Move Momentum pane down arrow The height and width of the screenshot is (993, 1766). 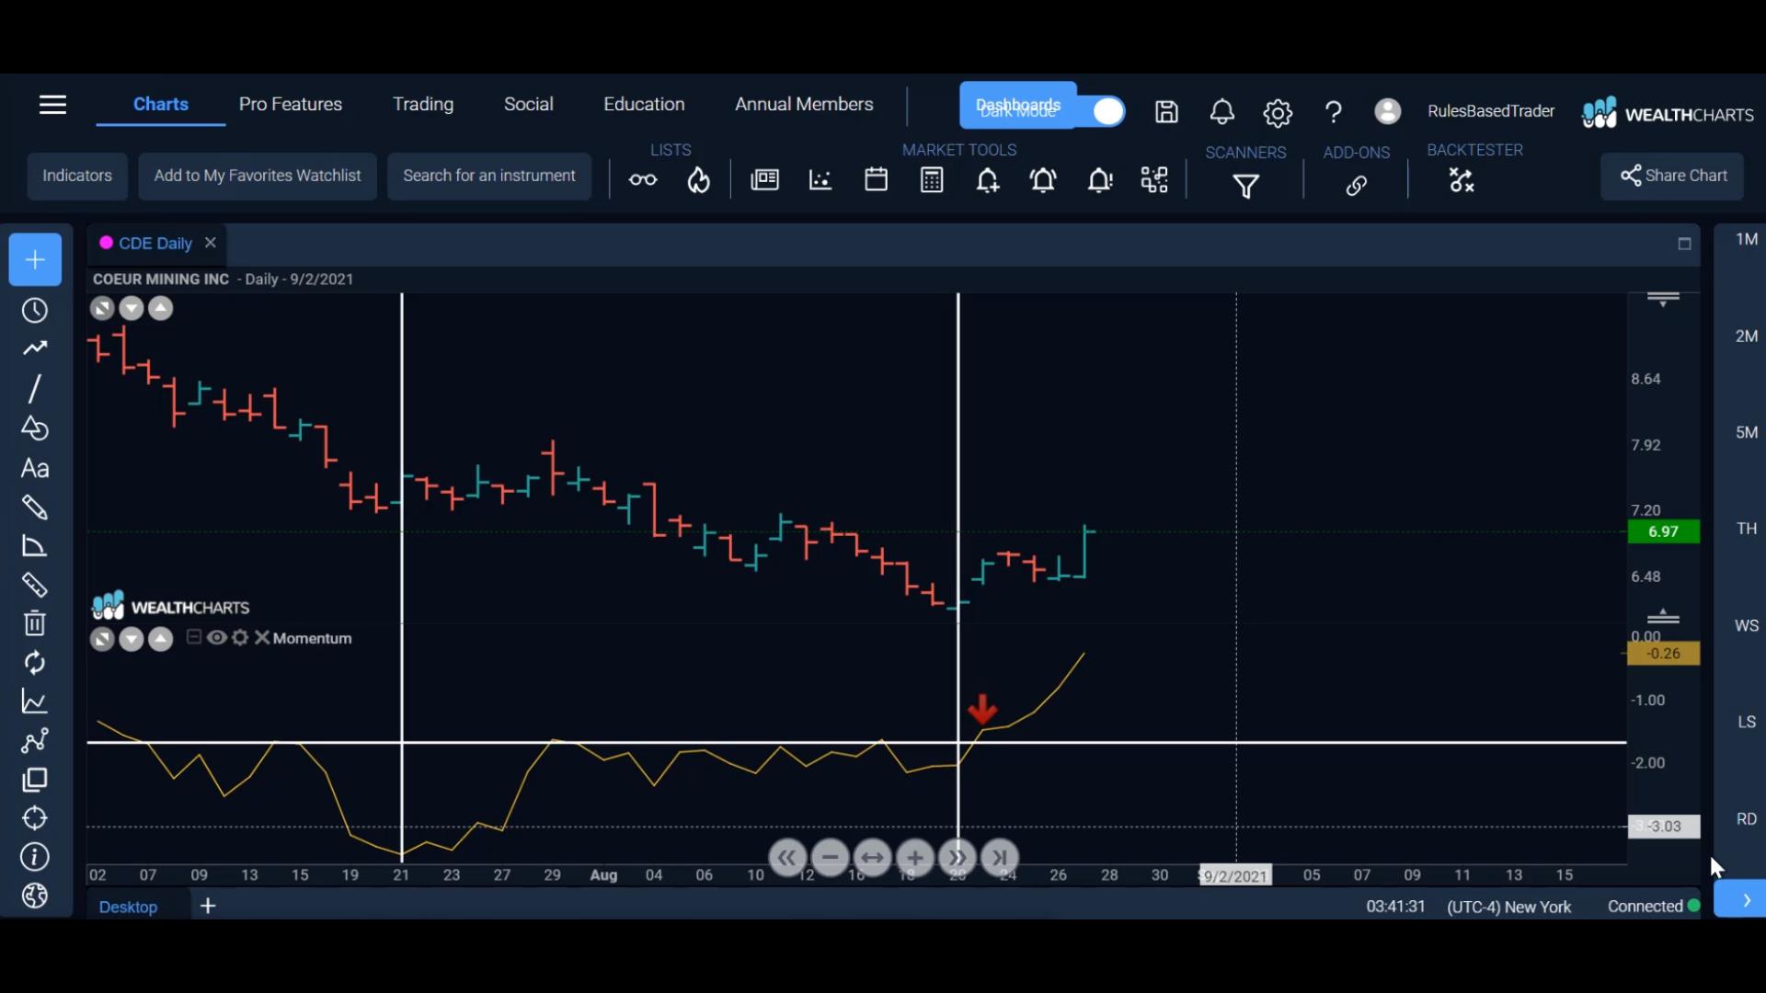click(x=132, y=639)
